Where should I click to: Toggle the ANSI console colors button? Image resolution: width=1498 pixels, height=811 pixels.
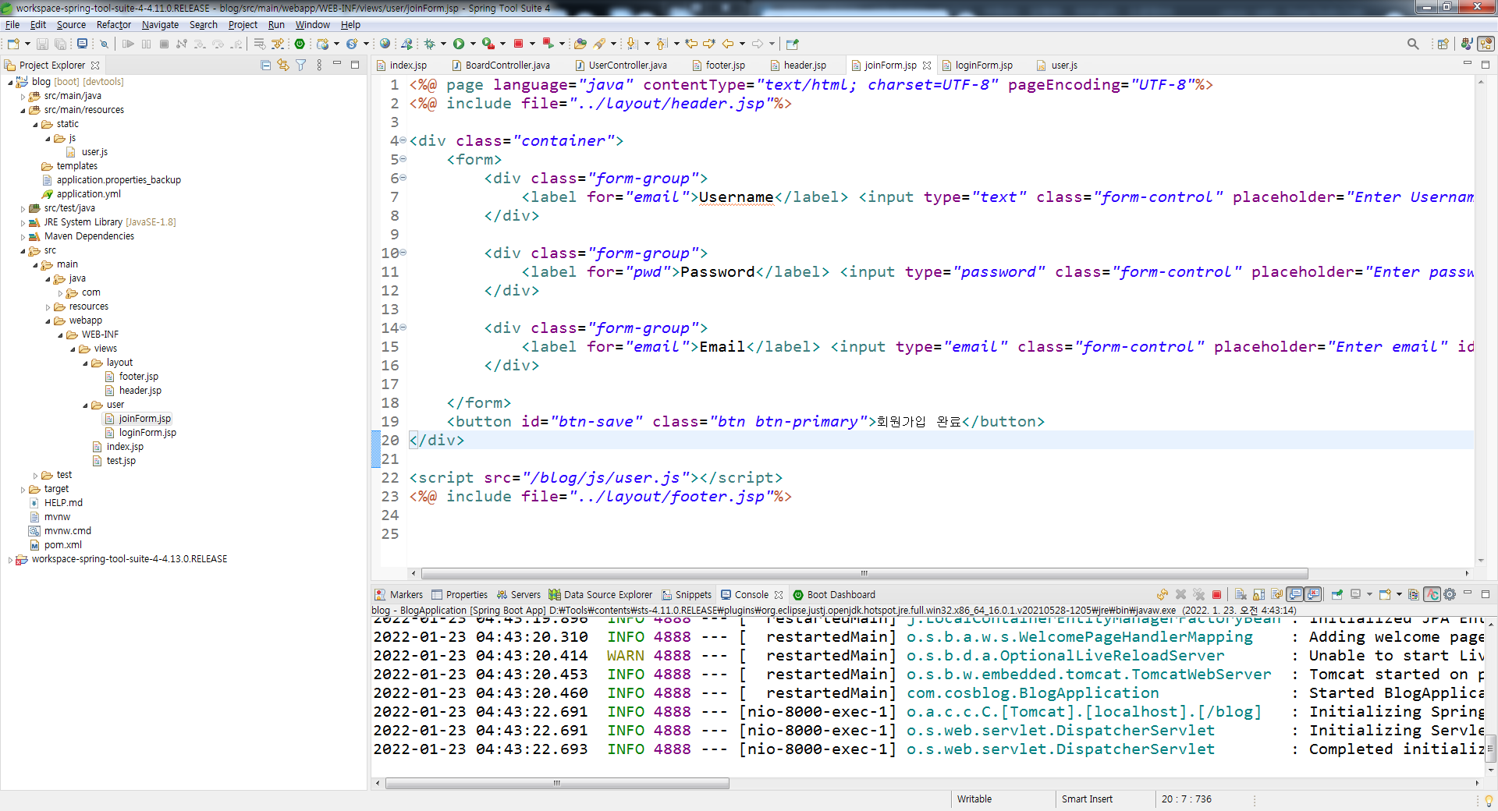tap(1432, 594)
